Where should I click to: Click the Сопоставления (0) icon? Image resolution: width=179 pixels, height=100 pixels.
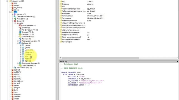(x=20, y=26)
